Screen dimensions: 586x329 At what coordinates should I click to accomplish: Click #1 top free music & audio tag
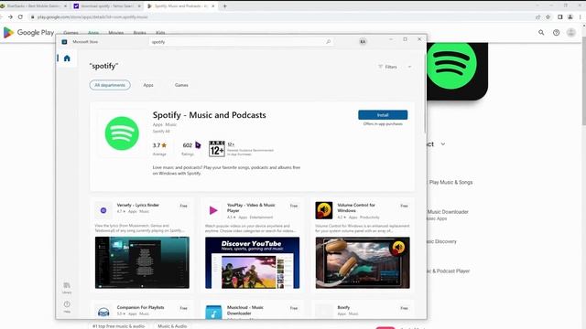pos(119,326)
